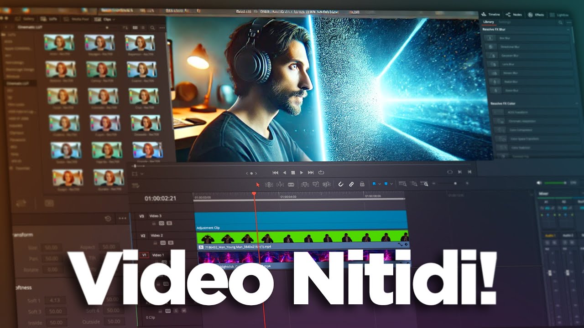The height and width of the screenshot is (328, 584).
Task: Open the flag color dropdown arrow
Action: [x=380, y=184]
